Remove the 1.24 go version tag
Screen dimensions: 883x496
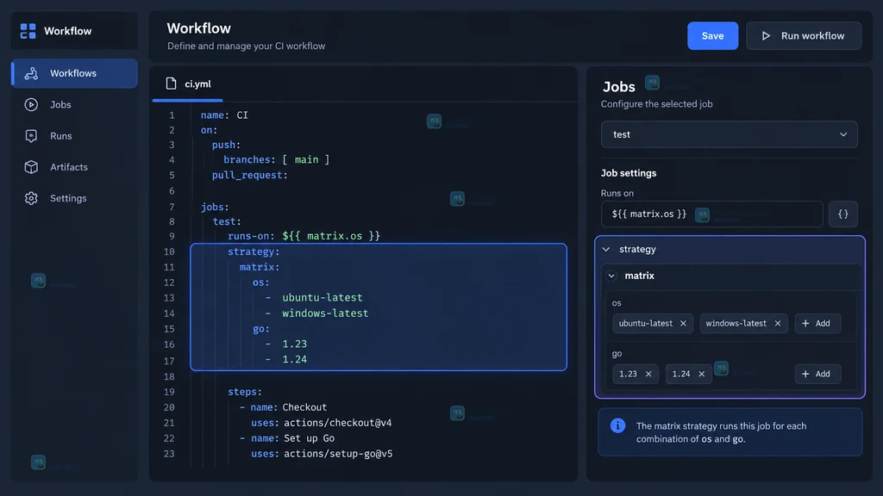point(701,374)
